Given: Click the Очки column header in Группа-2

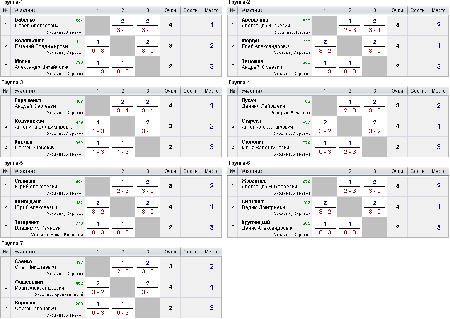Looking at the screenshot, I should (397, 10).
